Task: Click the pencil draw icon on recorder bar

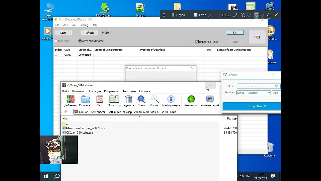Action: point(235,15)
